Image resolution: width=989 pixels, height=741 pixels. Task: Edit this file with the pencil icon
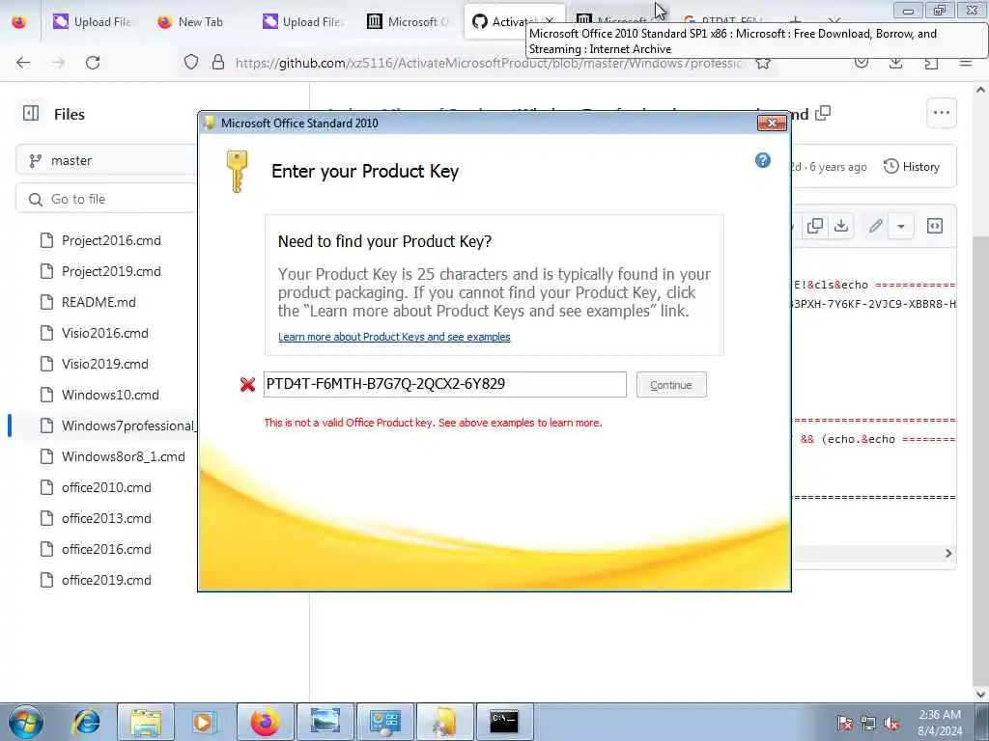point(875,226)
